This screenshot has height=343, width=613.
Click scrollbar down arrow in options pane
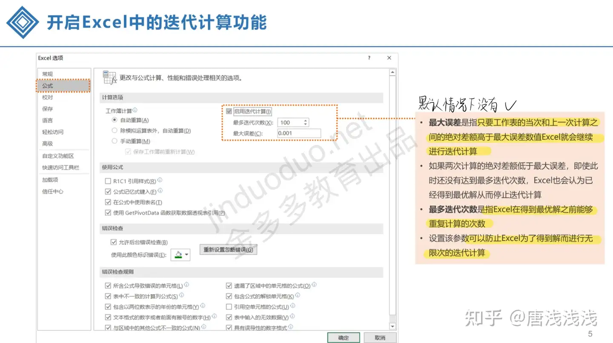click(392, 326)
